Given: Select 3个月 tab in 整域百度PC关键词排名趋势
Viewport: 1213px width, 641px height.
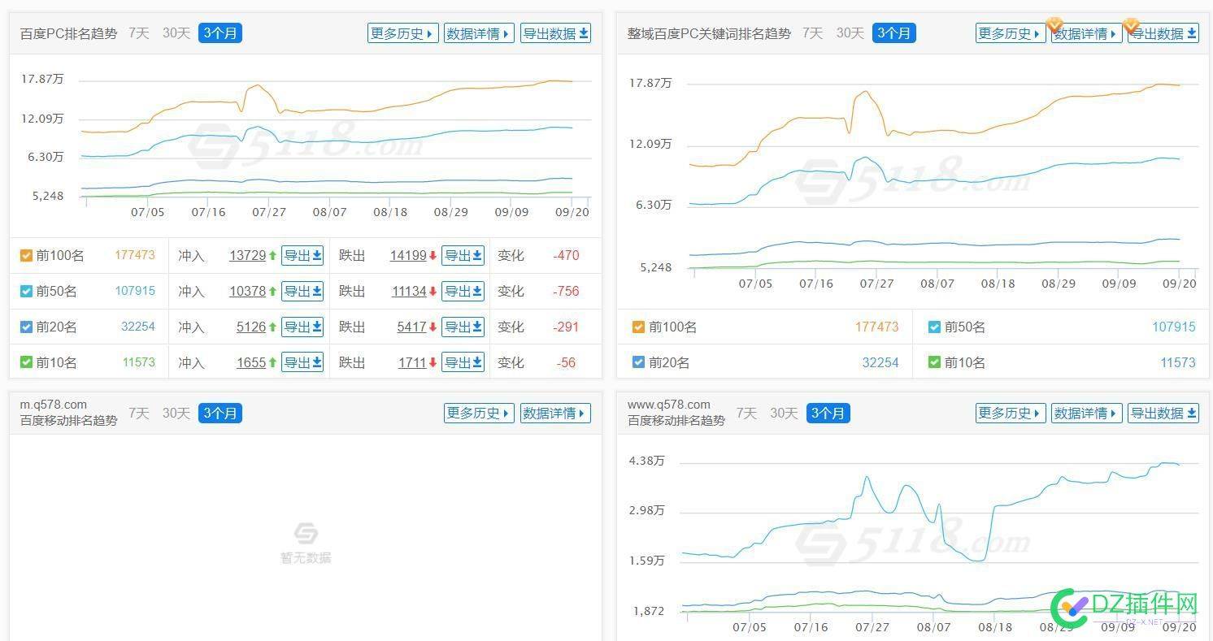Looking at the screenshot, I should (894, 33).
